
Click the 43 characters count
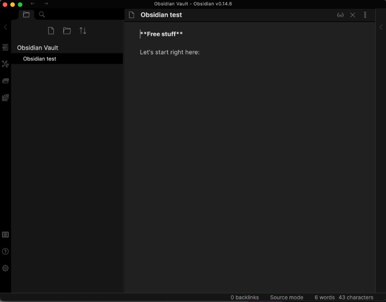point(356,297)
